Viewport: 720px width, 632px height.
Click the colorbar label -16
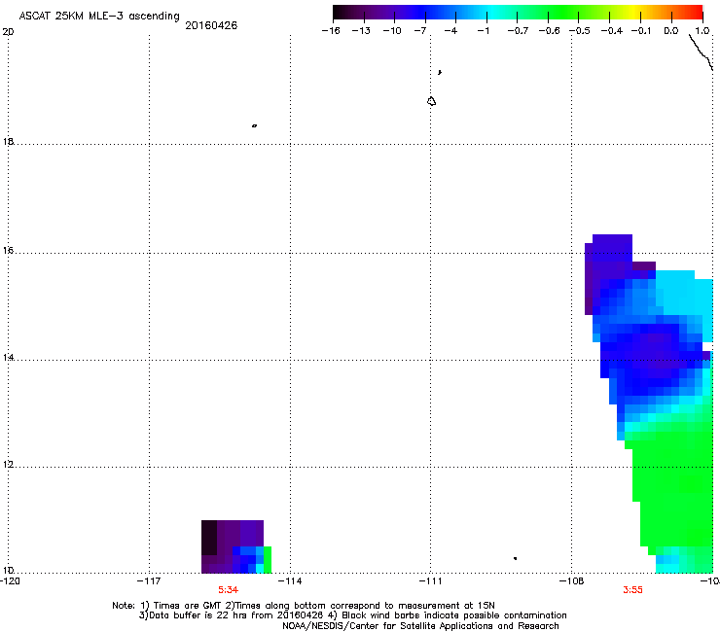[331, 31]
